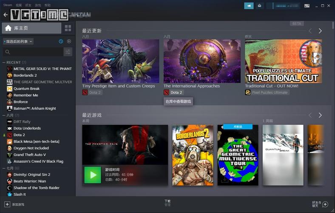Click the Black Mesa icon in the sidebar
Image resolution: width=335 pixels, height=213 pixels.
pyautogui.click(x=10, y=141)
